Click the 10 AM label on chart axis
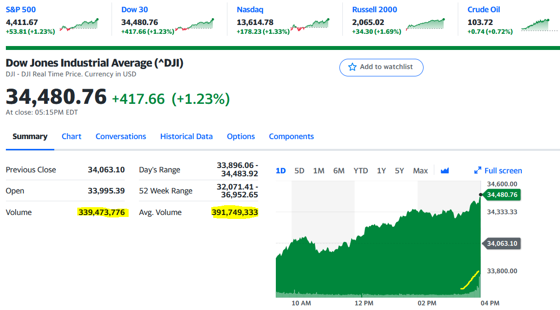The image size is (560, 310). [x=301, y=303]
